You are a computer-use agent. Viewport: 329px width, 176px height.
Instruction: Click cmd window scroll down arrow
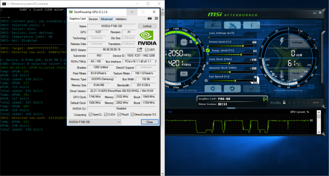[x=162, y=174]
